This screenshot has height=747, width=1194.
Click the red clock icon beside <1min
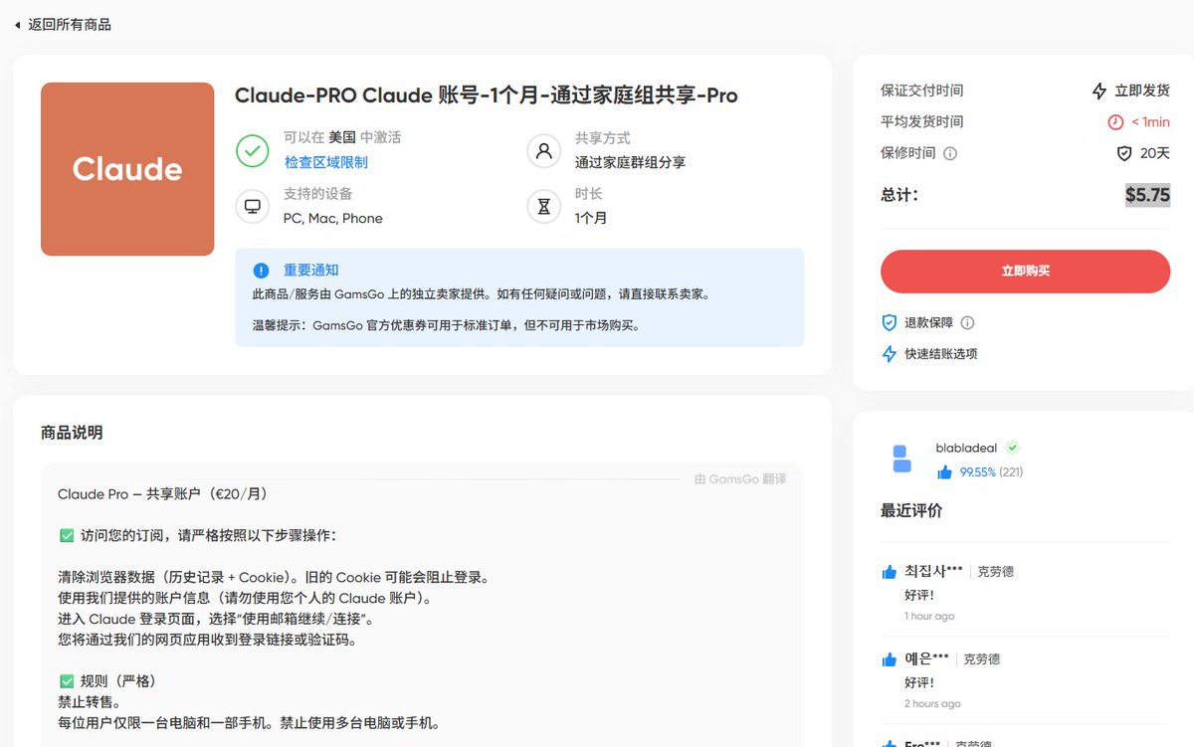point(1114,121)
